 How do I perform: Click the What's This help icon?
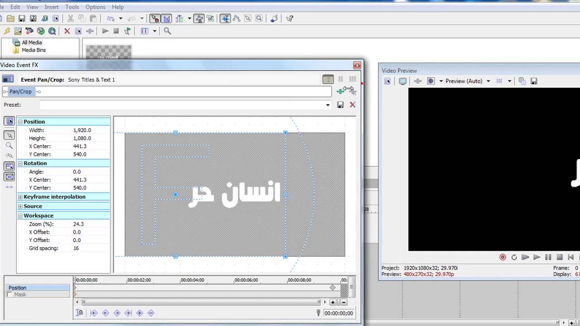[x=290, y=19]
